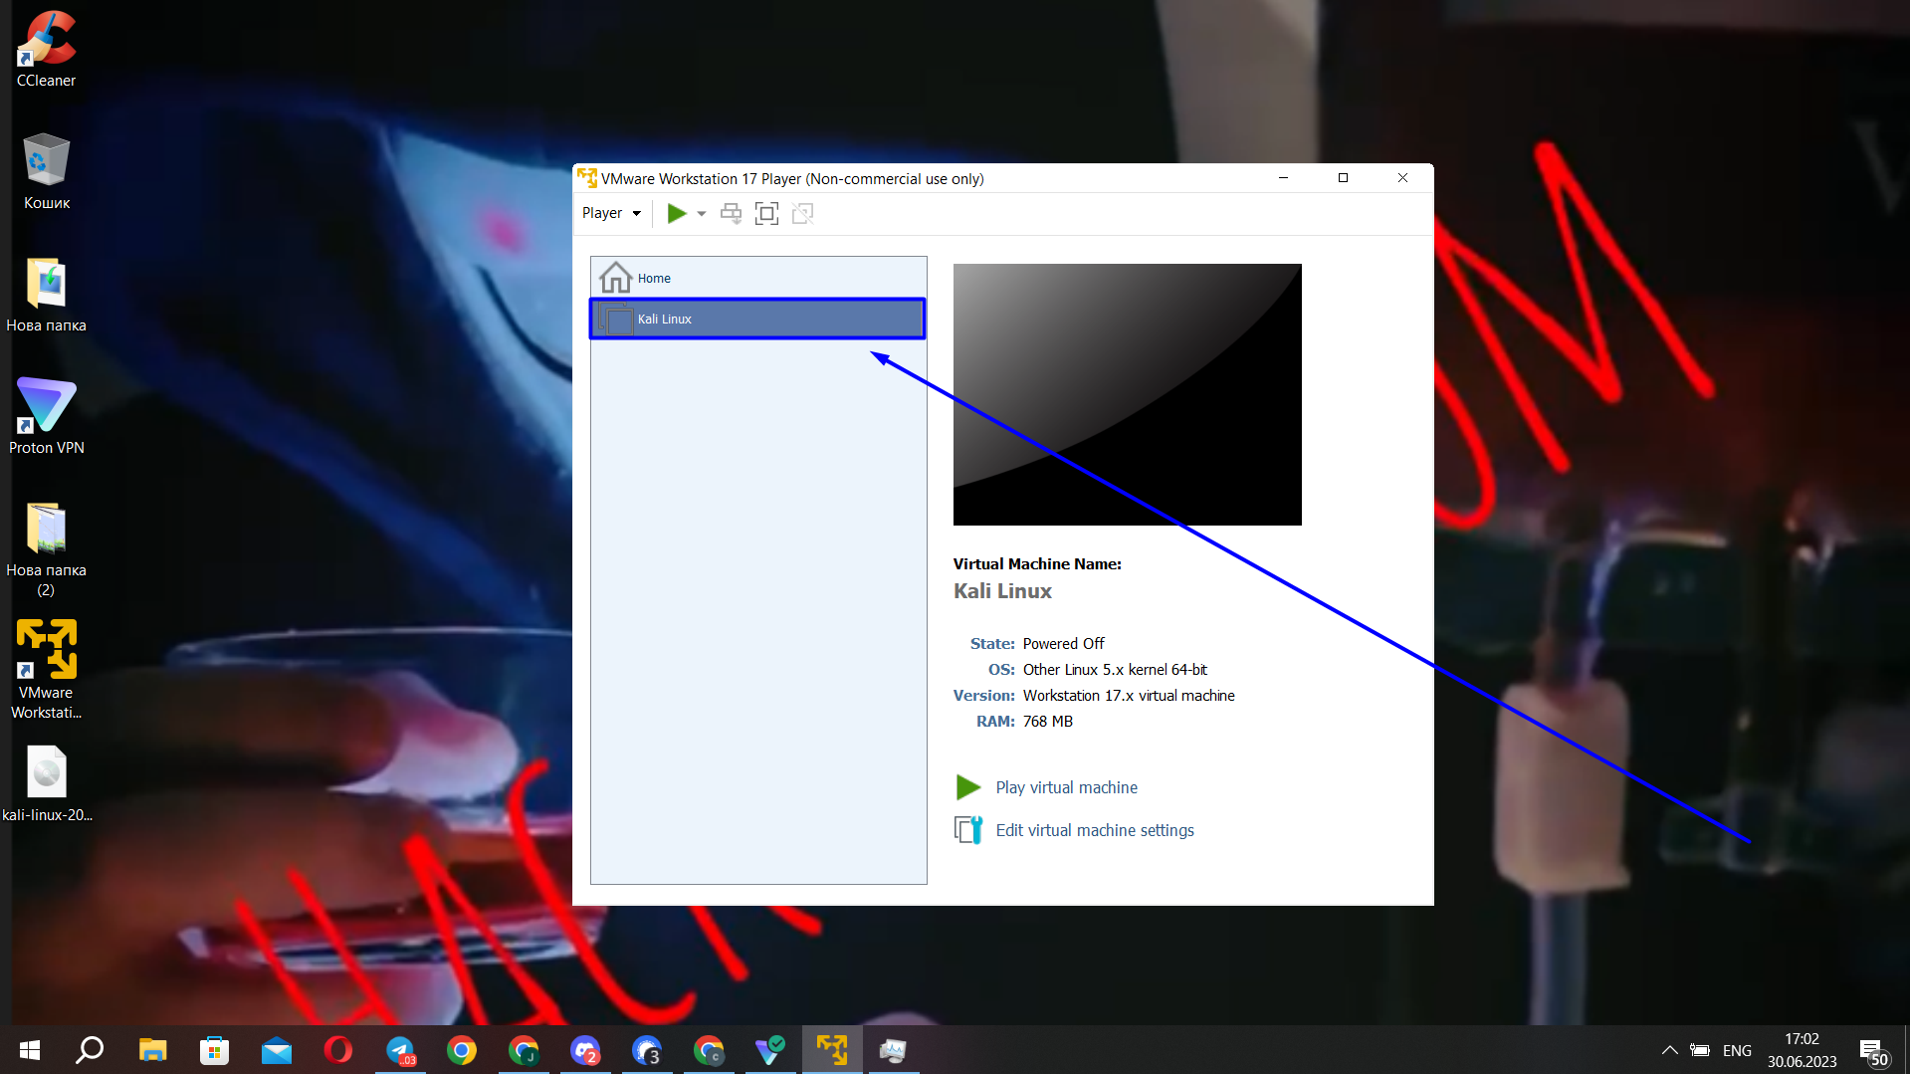This screenshot has height=1074, width=1910.
Task: Show hidden system tray icons chevron
Action: click(1669, 1050)
